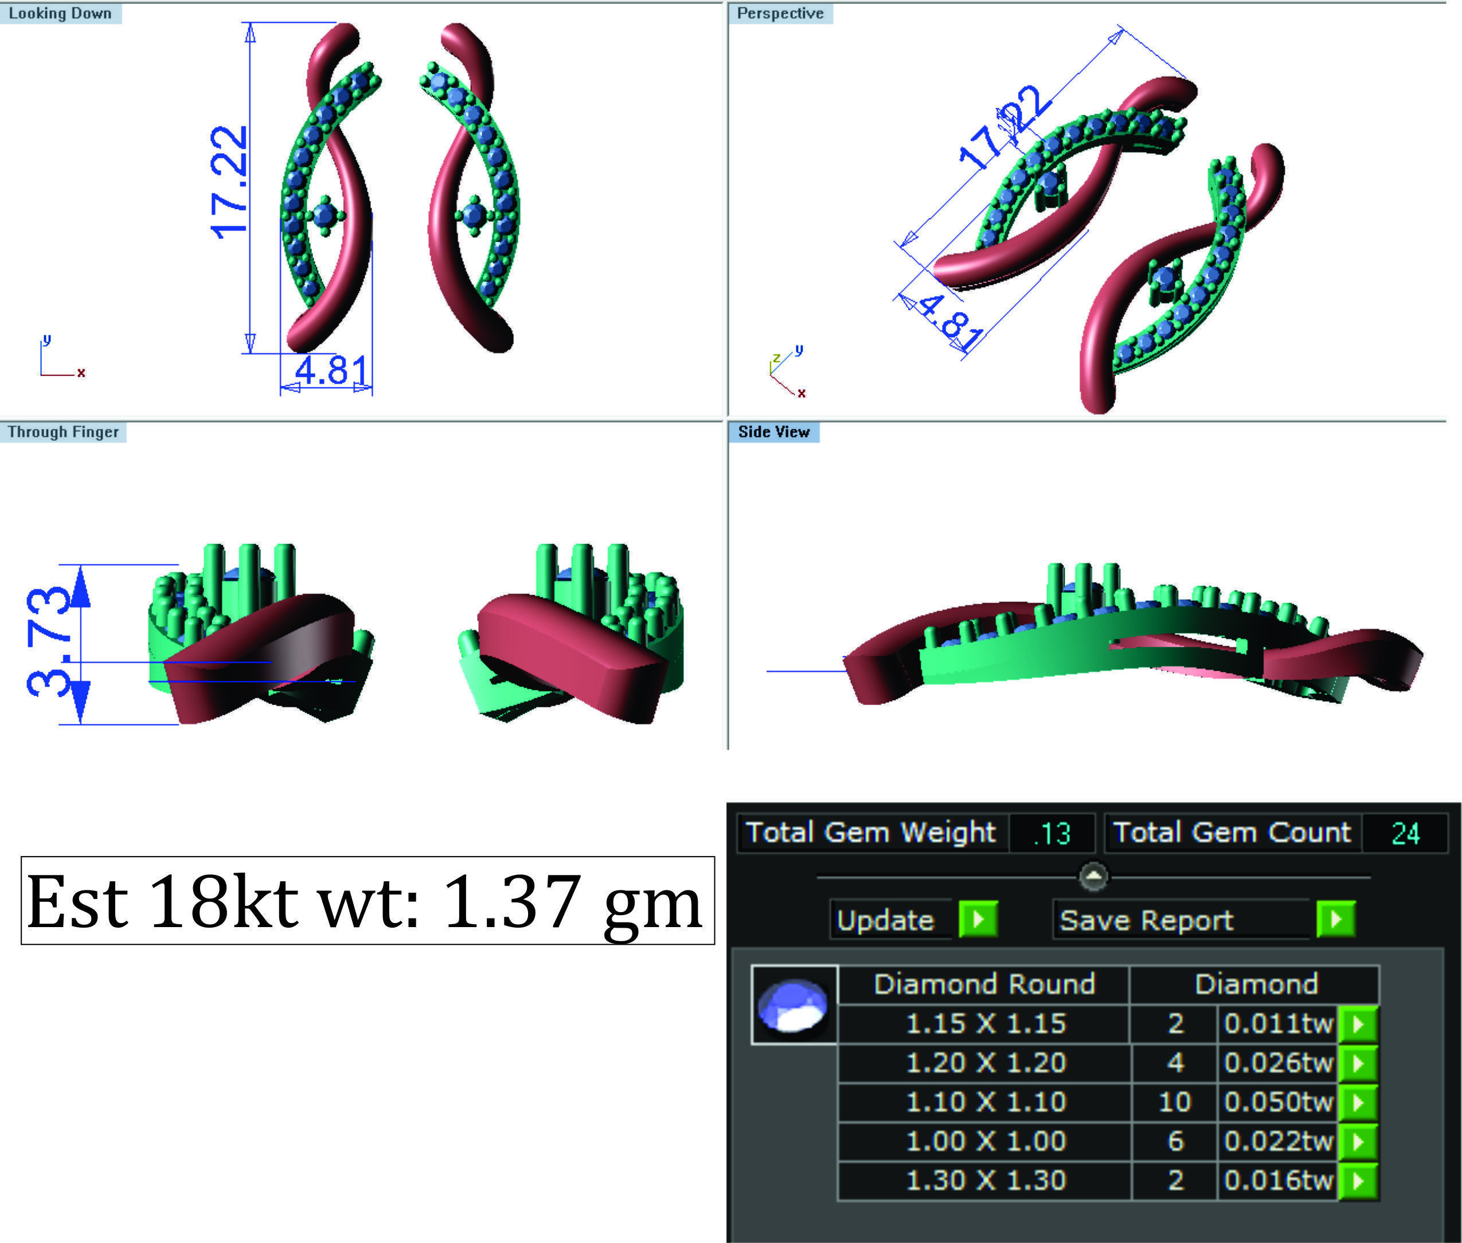Collapse the gem report with the round arrow
This screenshot has height=1243, width=1462.
click(x=1093, y=877)
